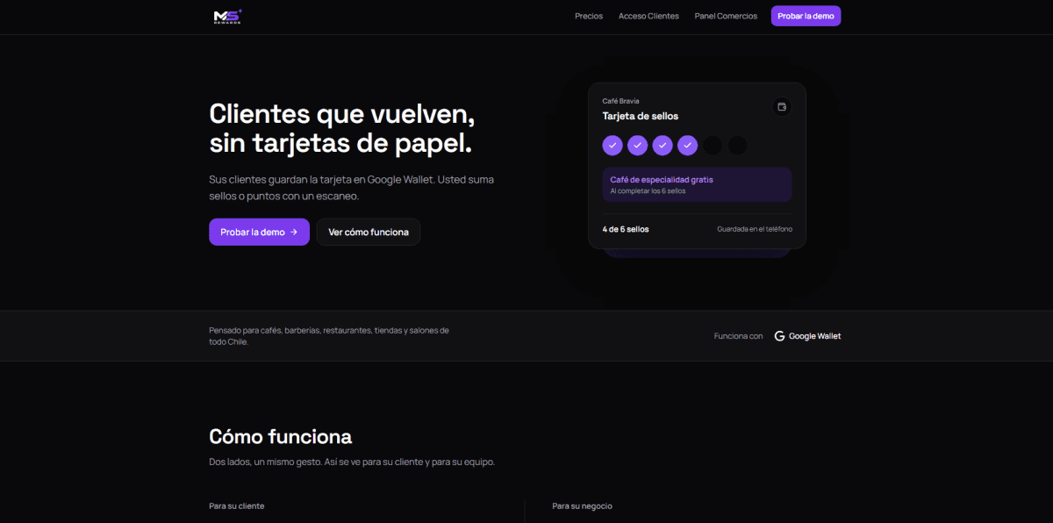Click the 4 de 6 sellos text

pyautogui.click(x=626, y=229)
